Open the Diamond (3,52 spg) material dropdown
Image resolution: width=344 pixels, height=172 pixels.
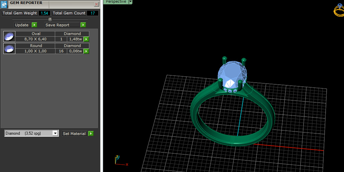[55, 133]
